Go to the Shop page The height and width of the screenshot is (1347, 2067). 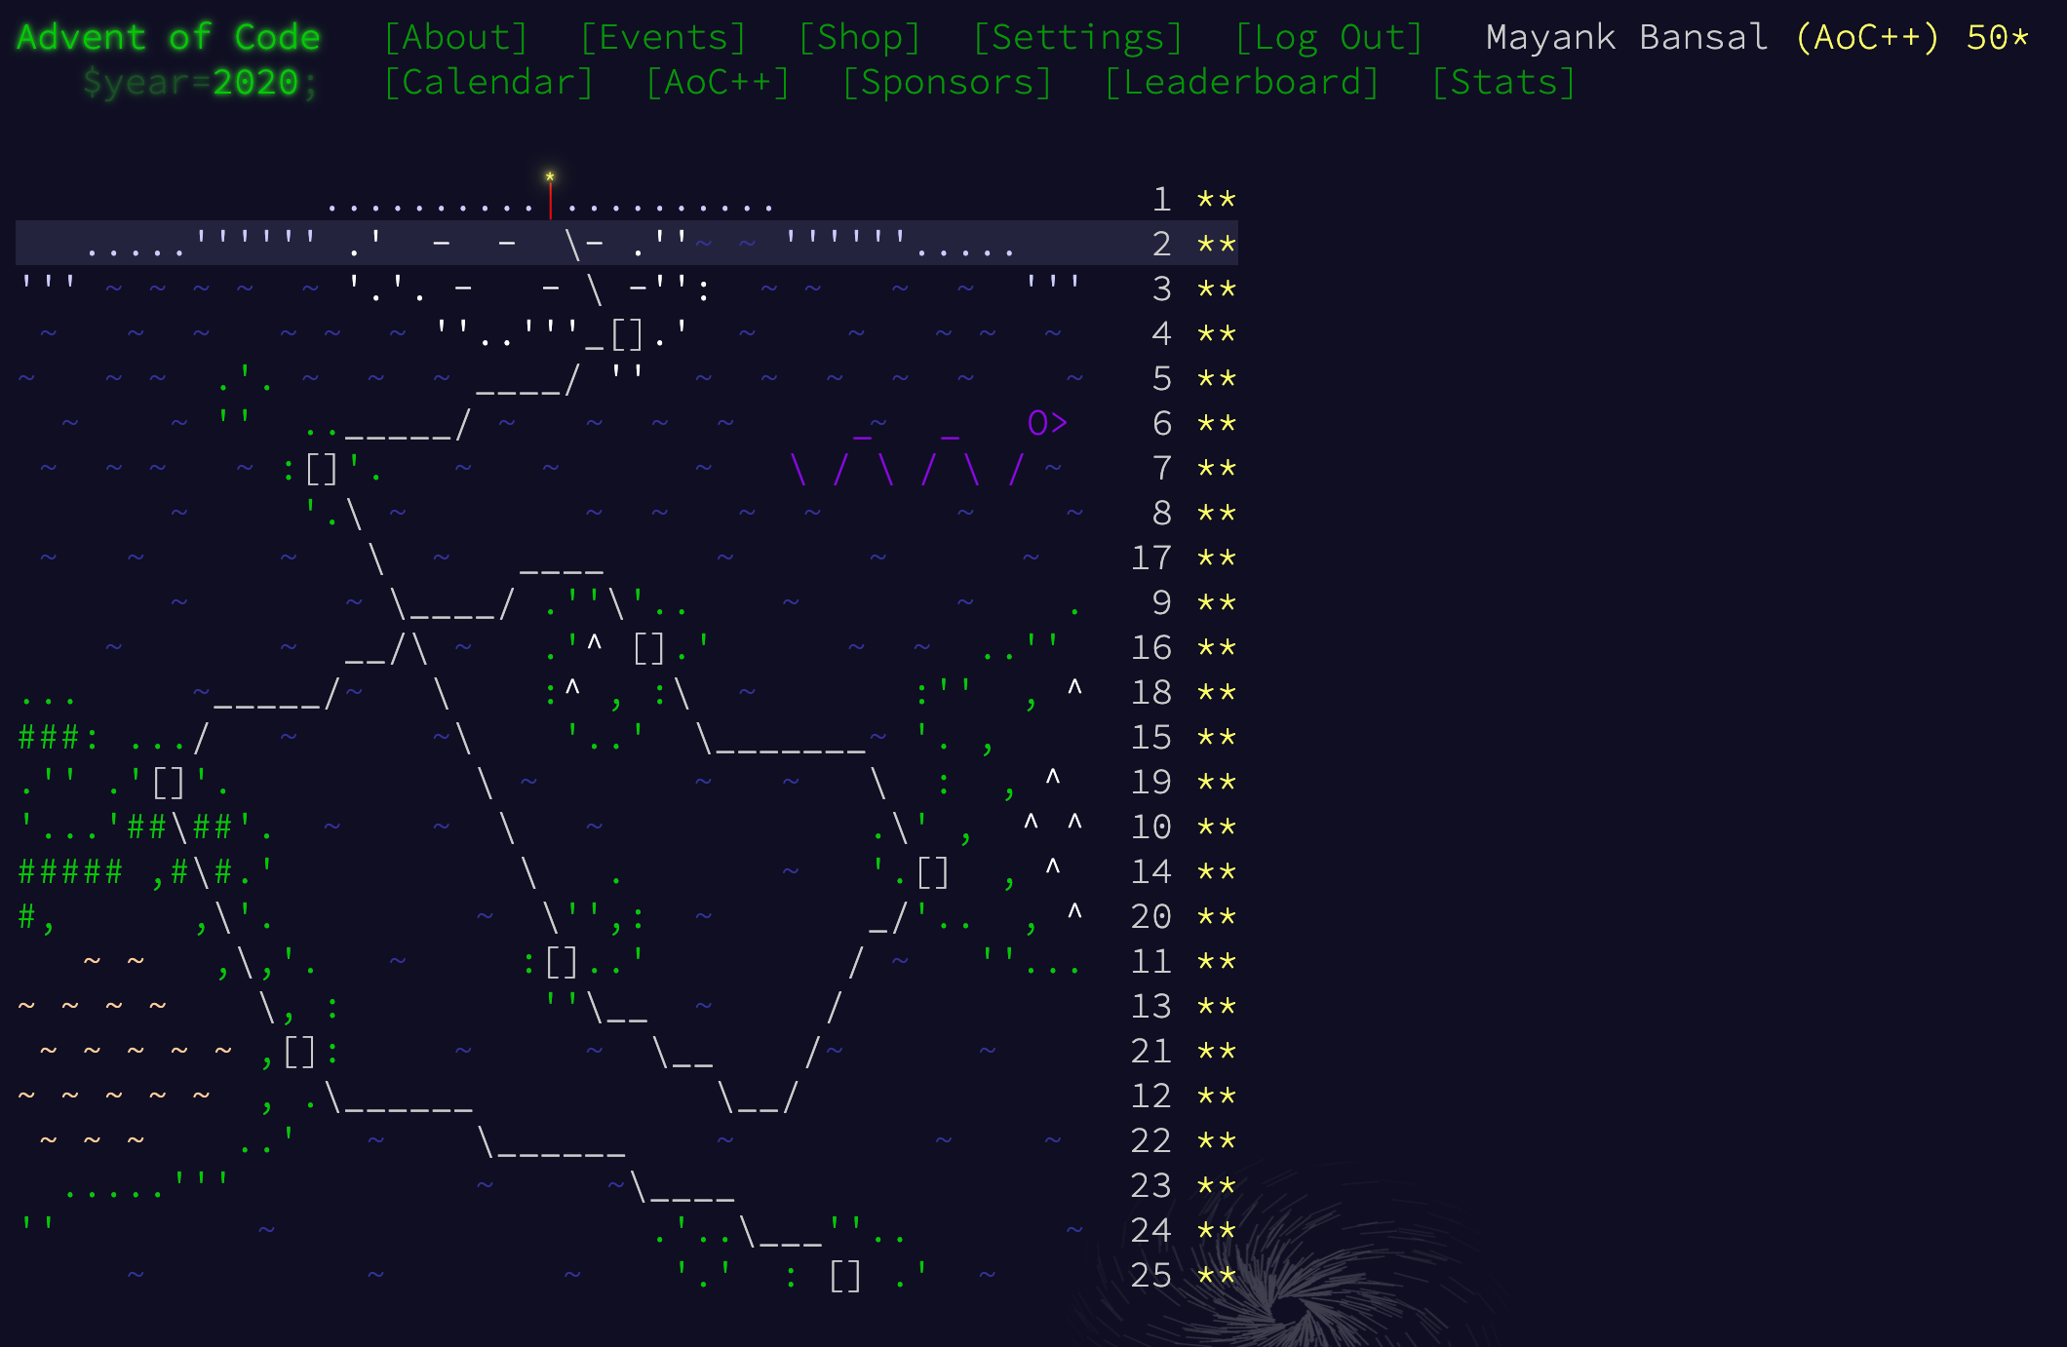859,37
